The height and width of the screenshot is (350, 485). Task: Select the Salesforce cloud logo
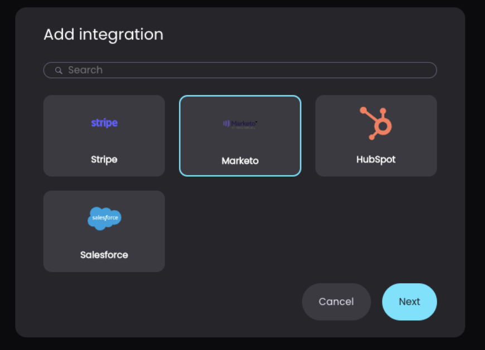pyautogui.click(x=104, y=218)
